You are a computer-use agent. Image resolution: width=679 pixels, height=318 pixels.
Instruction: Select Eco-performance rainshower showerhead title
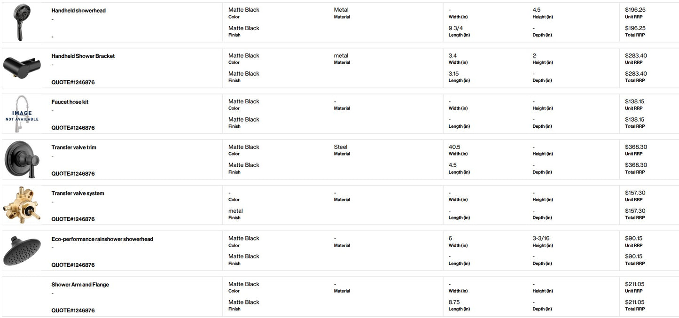point(102,239)
